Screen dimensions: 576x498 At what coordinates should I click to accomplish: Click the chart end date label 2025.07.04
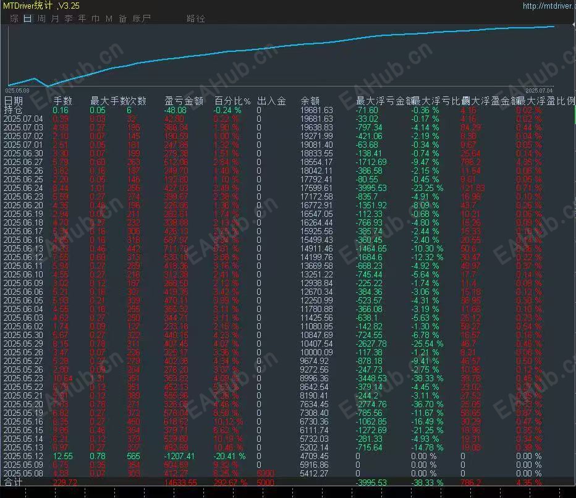[539, 90]
